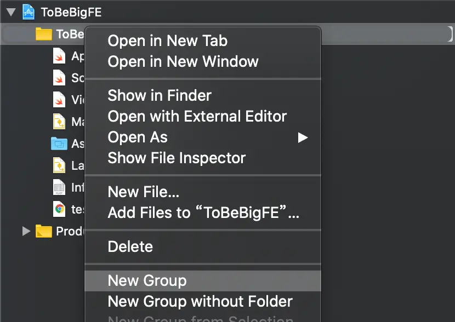The height and width of the screenshot is (322, 455).
Task: Collapse the ToBeBigFE project disclosure triangle
Action: (10, 12)
